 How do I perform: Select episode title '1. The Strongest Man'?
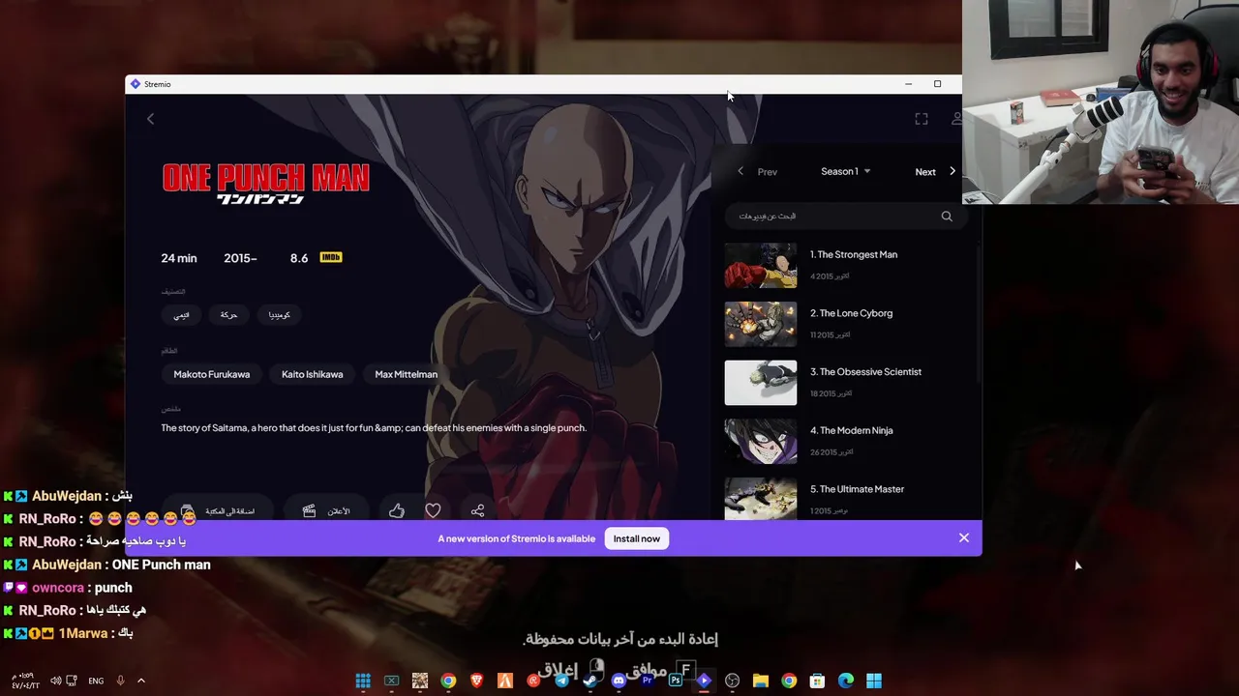tap(854, 254)
